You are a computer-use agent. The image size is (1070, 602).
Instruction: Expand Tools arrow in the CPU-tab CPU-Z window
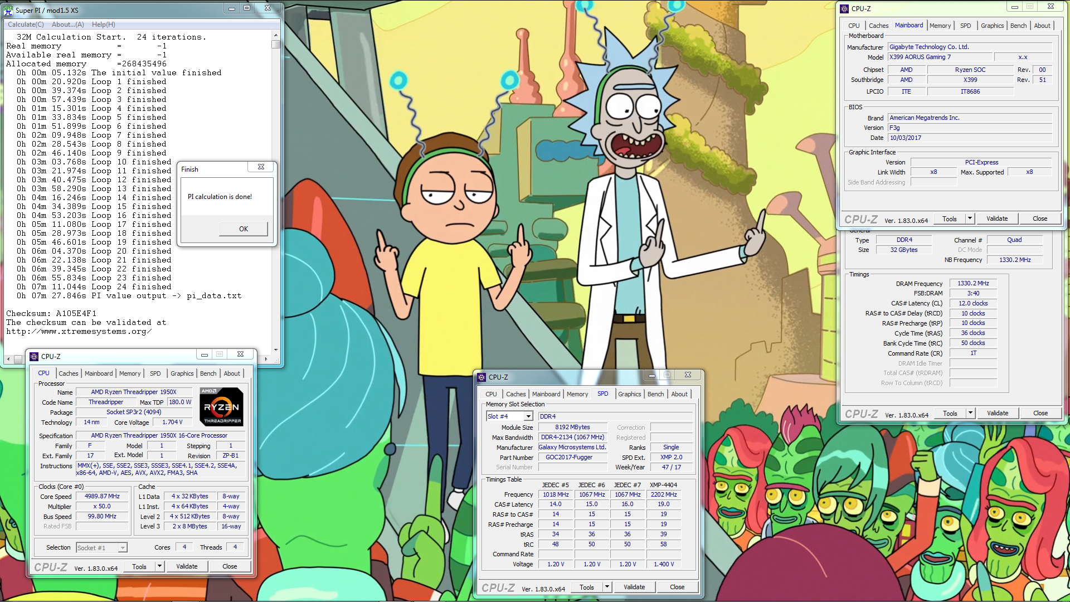(x=159, y=566)
